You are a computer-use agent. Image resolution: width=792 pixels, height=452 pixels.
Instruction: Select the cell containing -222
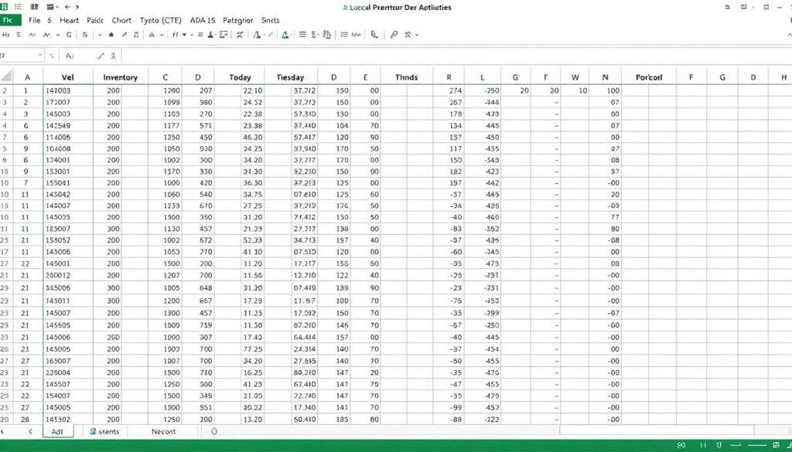[x=483, y=420]
